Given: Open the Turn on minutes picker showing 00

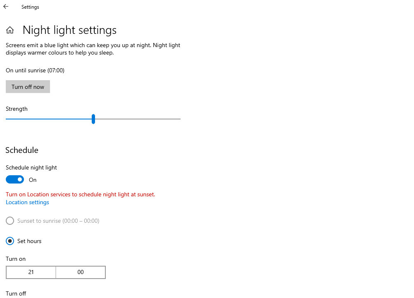Looking at the screenshot, I should (x=81, y=272).
